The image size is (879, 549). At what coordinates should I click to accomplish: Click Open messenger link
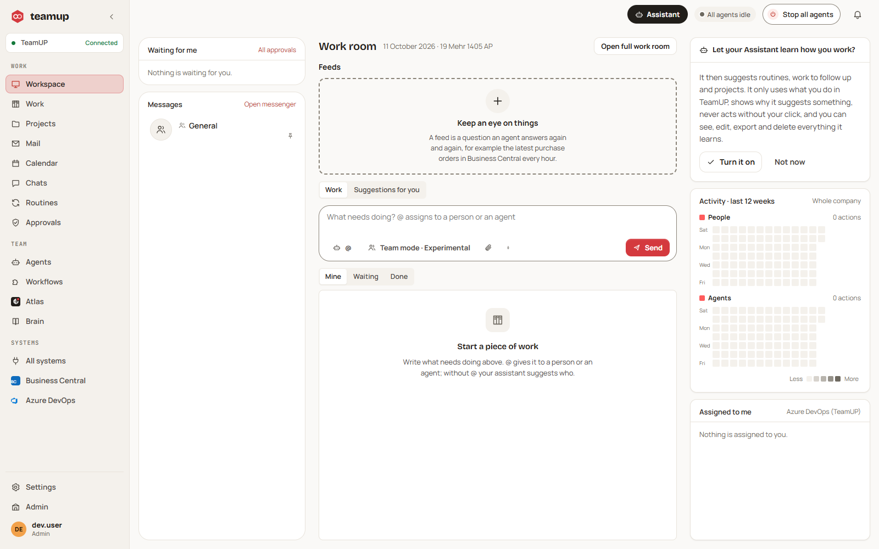[270, 104]
